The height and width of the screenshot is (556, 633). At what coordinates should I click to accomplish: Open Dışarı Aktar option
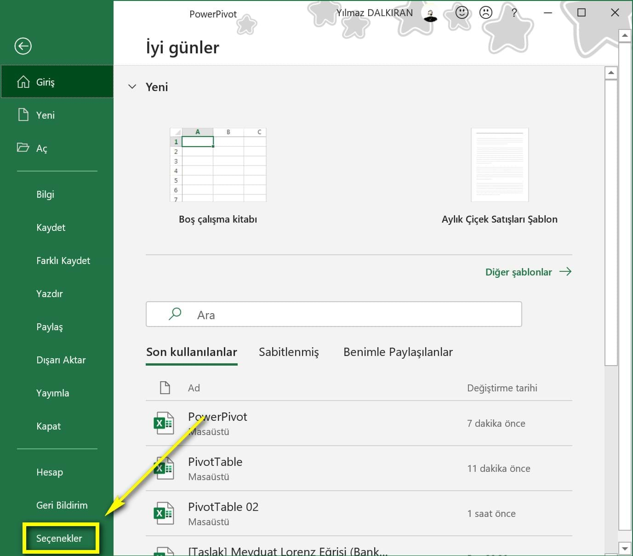tap(61, 360)
